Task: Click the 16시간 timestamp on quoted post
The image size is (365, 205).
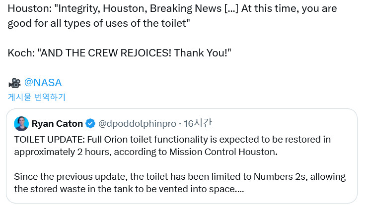Action: pos(198,123)
